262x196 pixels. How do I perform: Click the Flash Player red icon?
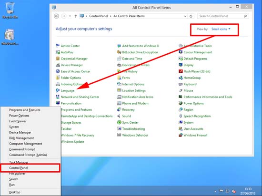click(x=181, y=71)
